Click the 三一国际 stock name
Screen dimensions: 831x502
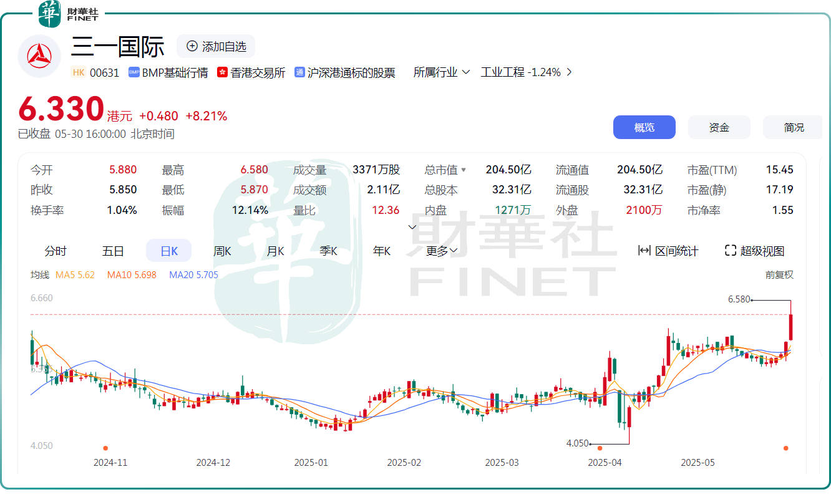(118, 47)
